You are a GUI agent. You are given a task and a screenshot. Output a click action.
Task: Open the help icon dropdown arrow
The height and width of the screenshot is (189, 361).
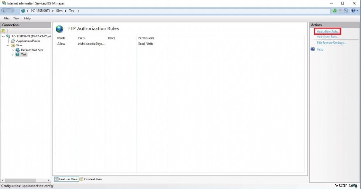click(x=357, y=10)
